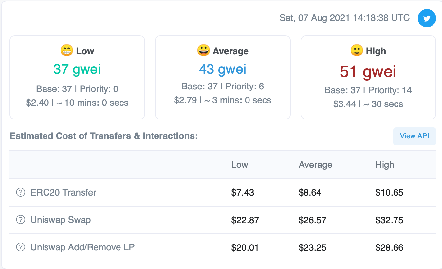Click the Twitter share icon

point(427,18)
